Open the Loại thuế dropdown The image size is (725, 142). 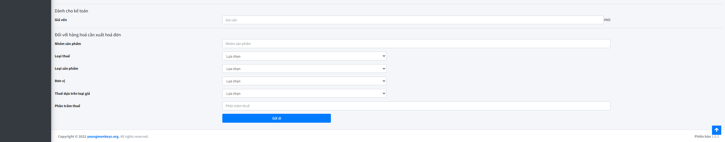[304, 56]
